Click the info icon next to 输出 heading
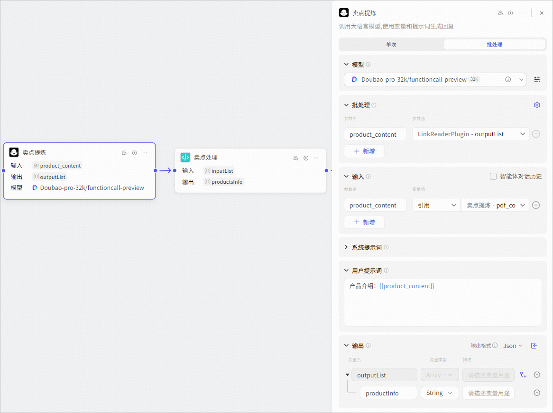The width and height of the screenshot is (553, 413). (x=368, y=345)
